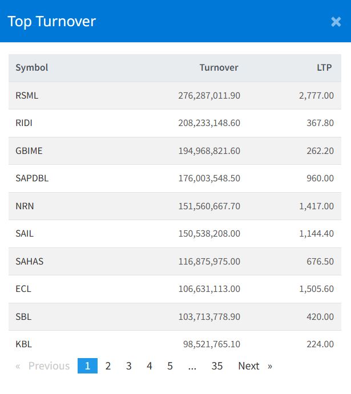Screen dimensions: 351x394
Task: Select the SAHAS symbol
Action: tap(30, 261)
